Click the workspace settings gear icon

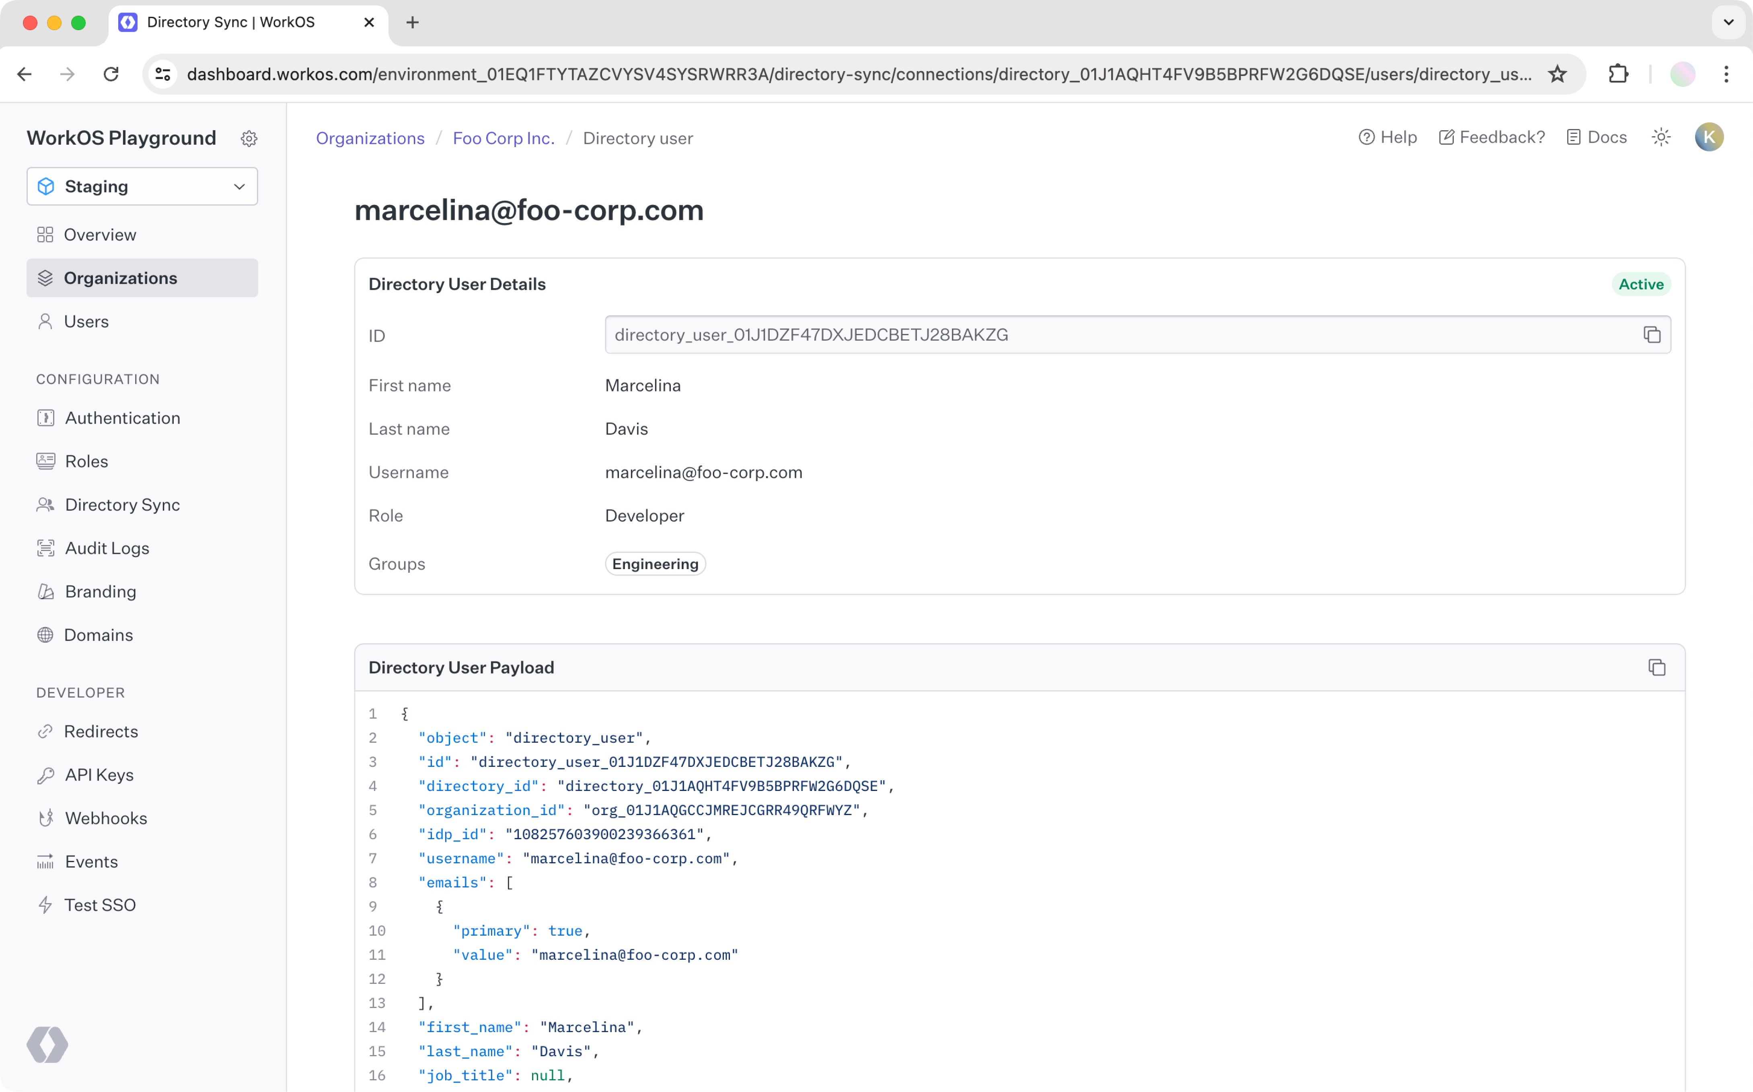tap(249, 139)
